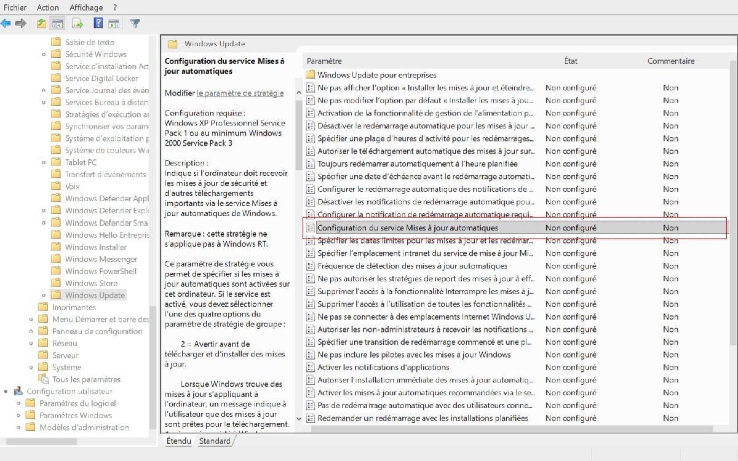Screen dimensions: 738x461
Task: Click the Export list toolbar icon
Action: [77, 24]
